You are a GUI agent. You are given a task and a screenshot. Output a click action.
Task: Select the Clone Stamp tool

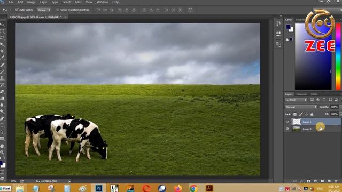coord(2,78)
